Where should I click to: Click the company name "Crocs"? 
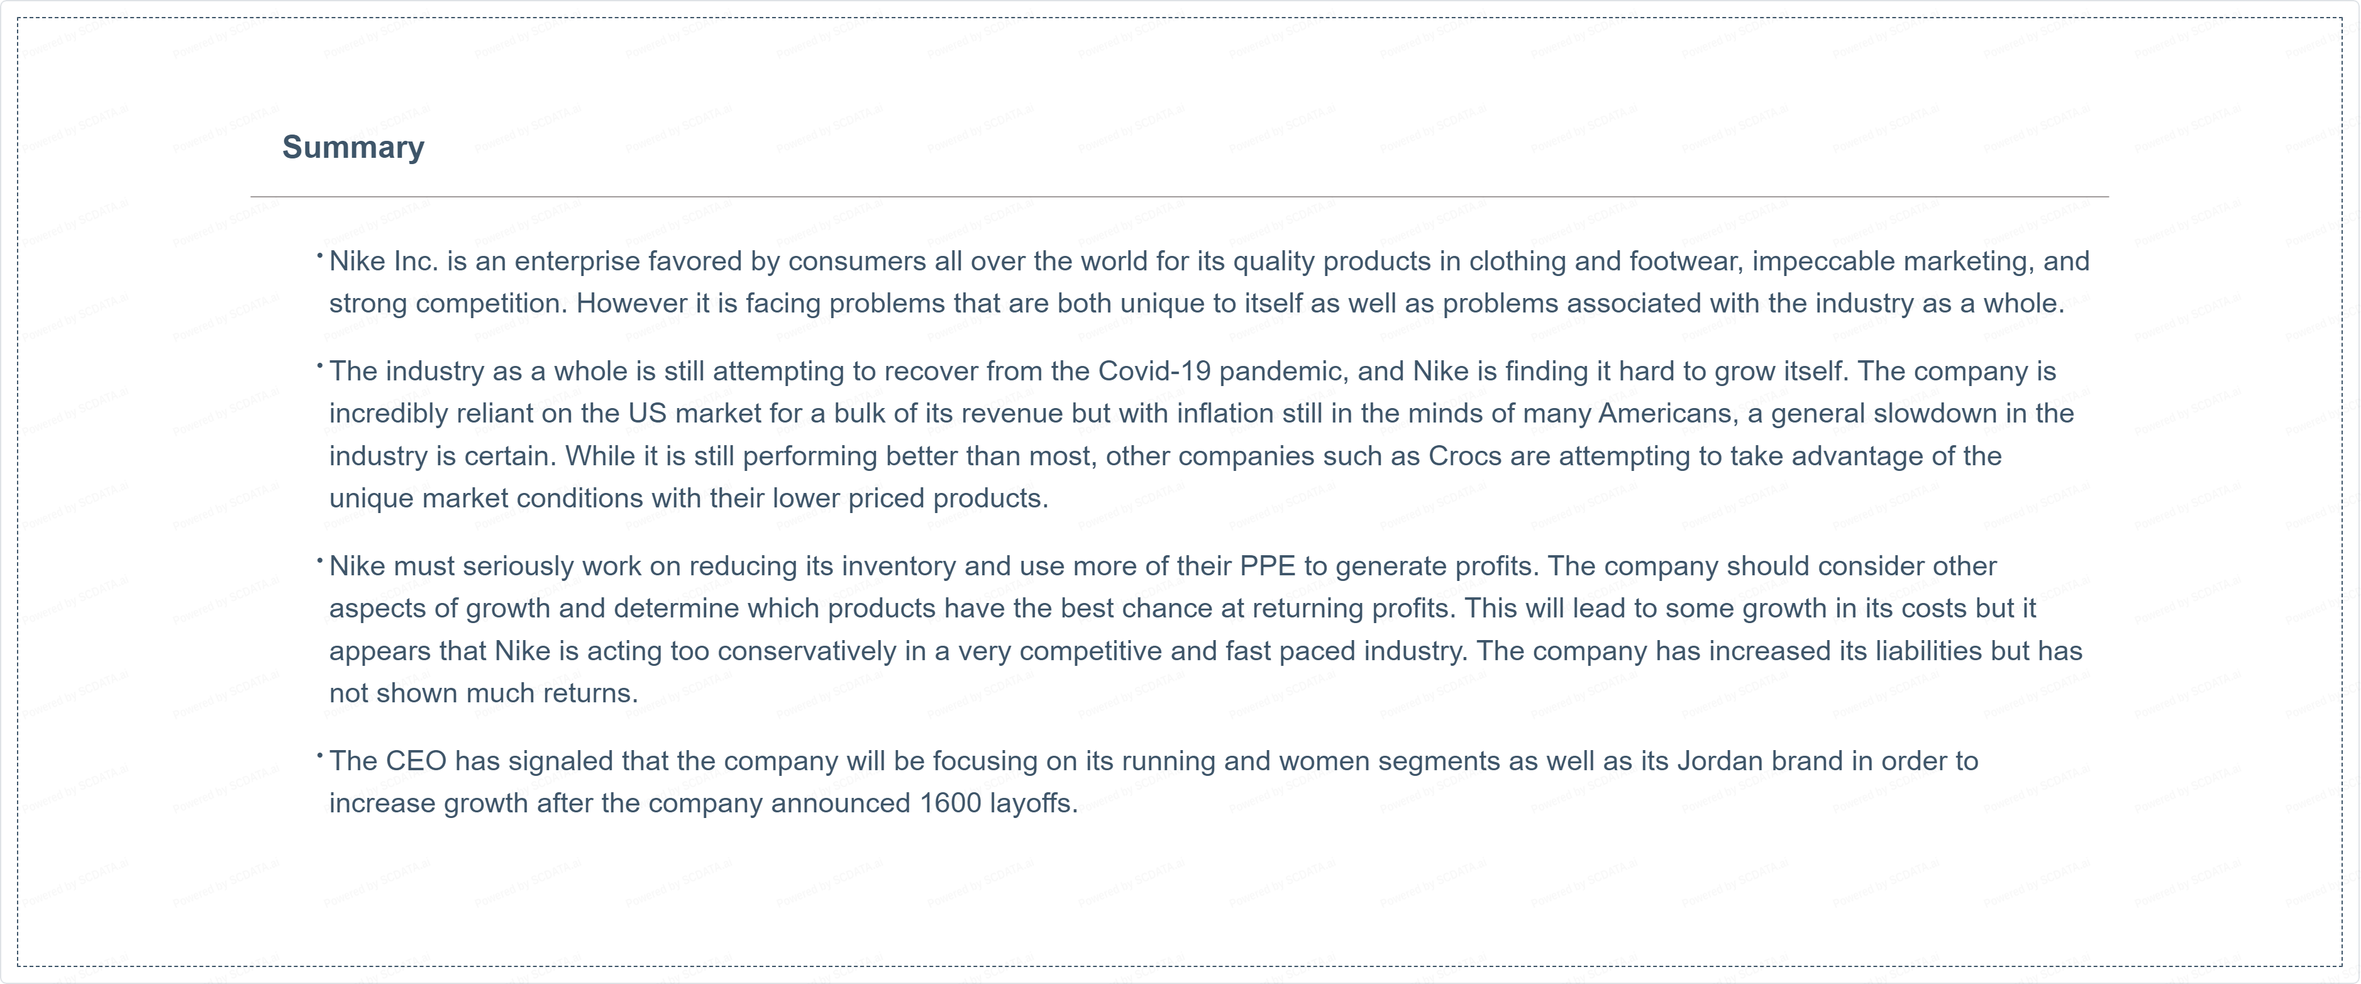(x=1464, y=456)
